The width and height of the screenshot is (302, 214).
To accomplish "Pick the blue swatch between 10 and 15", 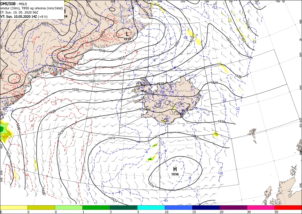I will [178, 207].
